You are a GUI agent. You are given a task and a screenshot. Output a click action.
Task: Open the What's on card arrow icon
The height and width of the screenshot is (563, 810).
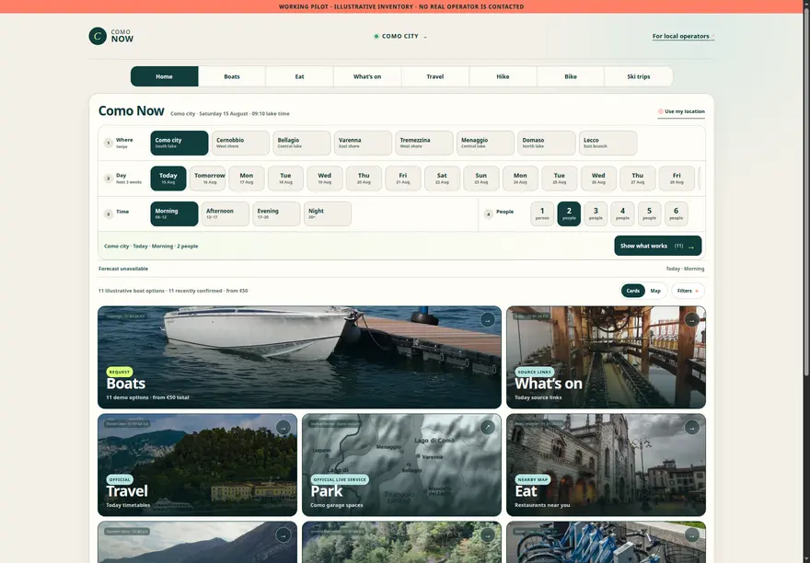[x=691, y=320]
